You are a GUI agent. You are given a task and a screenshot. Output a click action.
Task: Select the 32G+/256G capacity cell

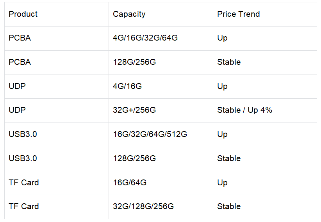(x=134, y=110)
